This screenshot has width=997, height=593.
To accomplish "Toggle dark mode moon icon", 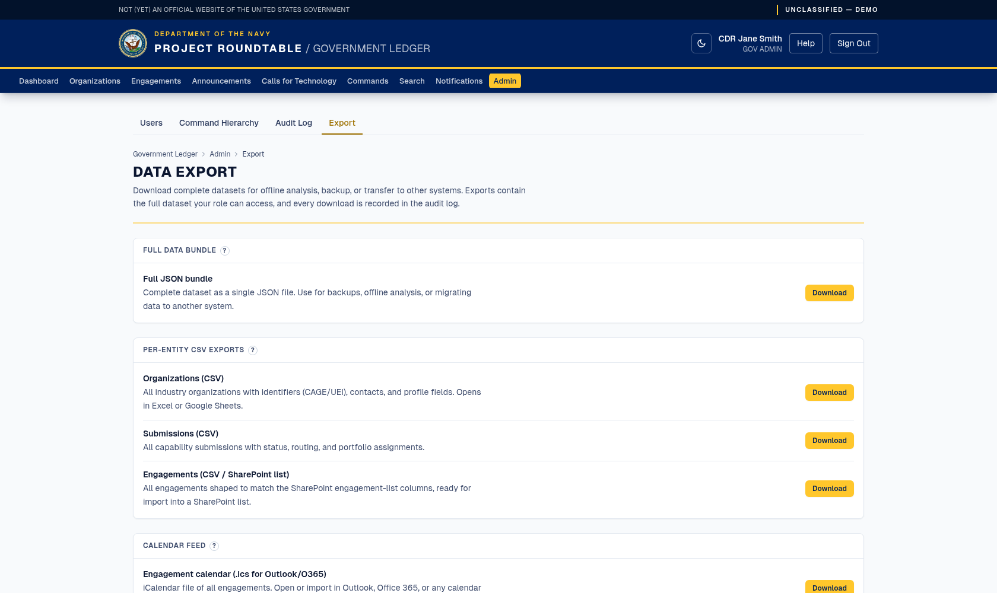I will pyautogui.click(x=701, y=43).
